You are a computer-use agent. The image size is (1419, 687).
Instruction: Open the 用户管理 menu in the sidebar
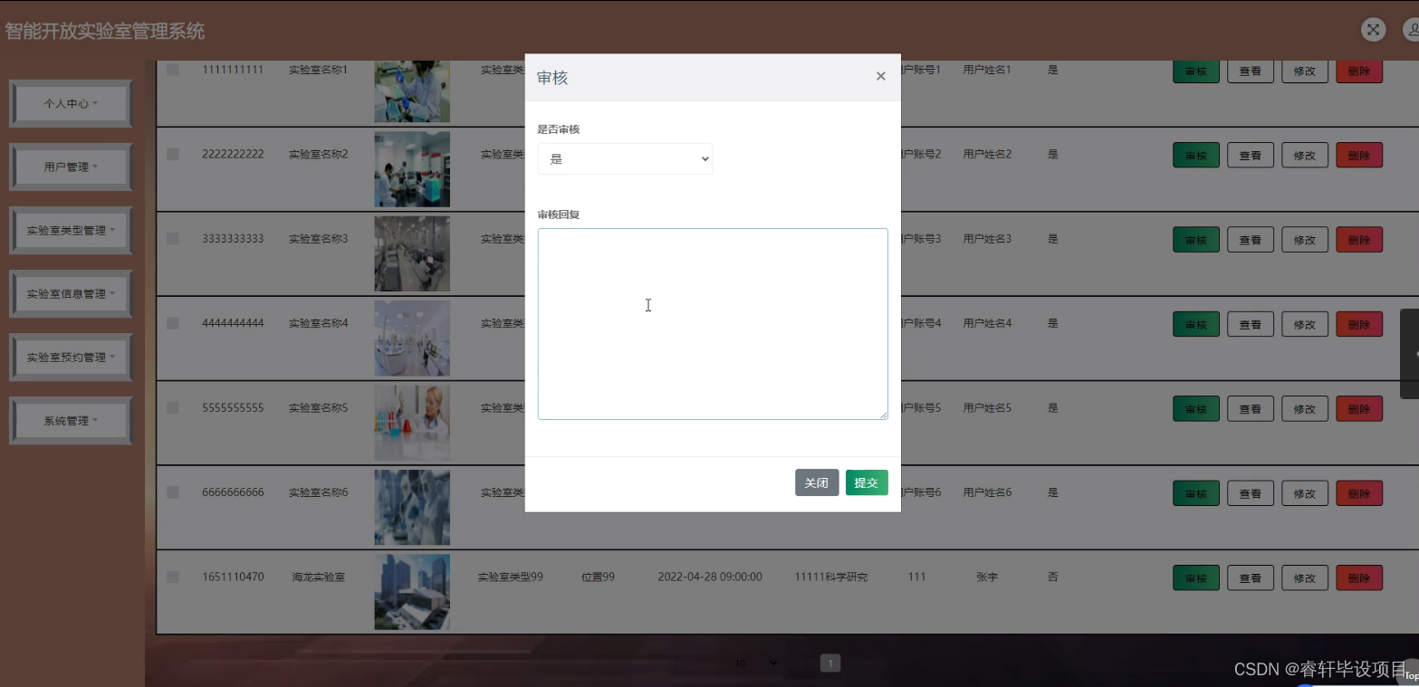point(71,167)
